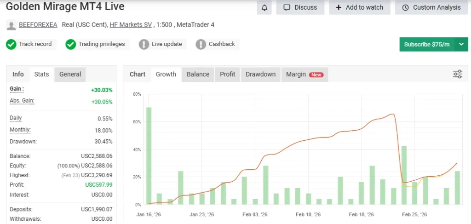
Task: Click the 18.00% monthly value
Action: pos(104,131)
